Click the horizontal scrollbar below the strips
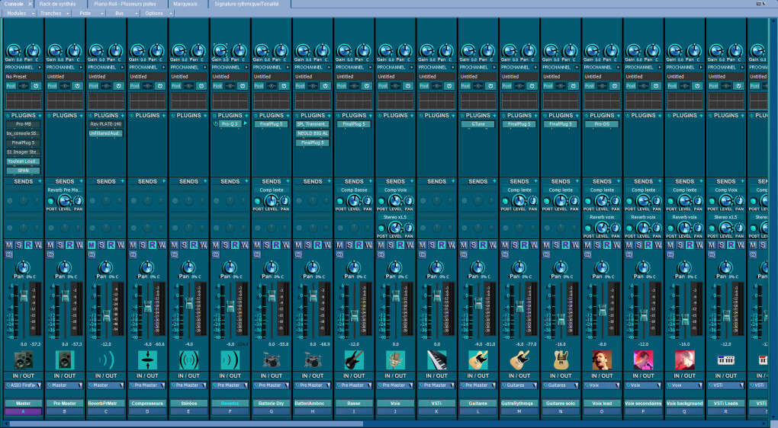 [x=187, y=424]
